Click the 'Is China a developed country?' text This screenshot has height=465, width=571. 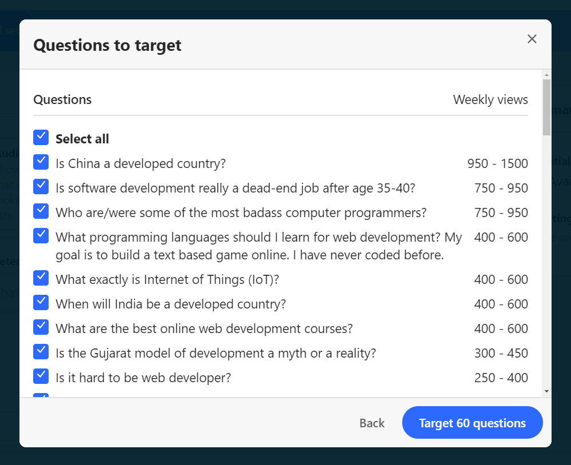[141, 164]
